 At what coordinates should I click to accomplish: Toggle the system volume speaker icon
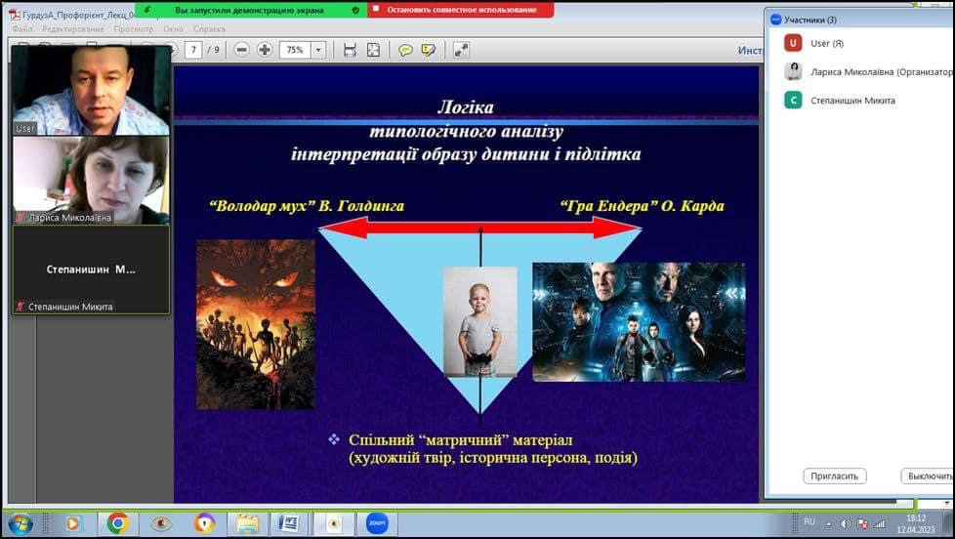[846, 523]
